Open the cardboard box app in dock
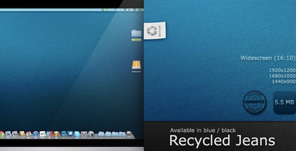 (56, 134)
